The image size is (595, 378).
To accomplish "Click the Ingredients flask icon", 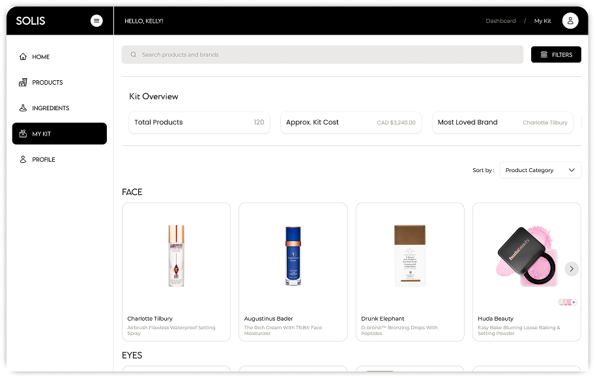I will pos(23,108).
